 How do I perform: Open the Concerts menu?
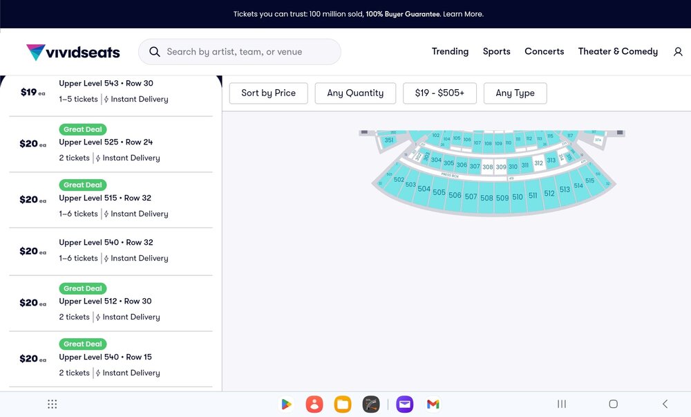click(544, 52)
